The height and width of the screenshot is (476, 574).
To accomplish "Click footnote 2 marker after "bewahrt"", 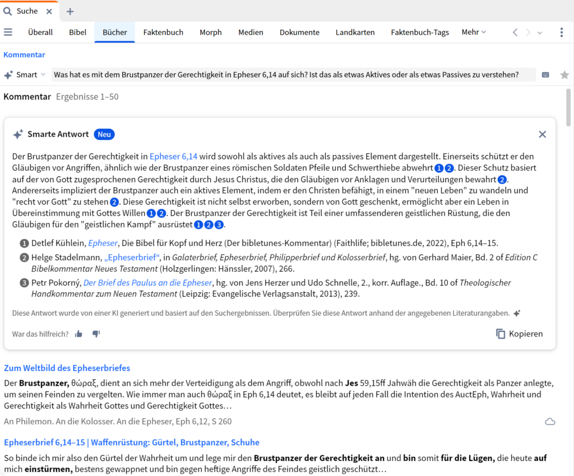I will coord(502,180).
